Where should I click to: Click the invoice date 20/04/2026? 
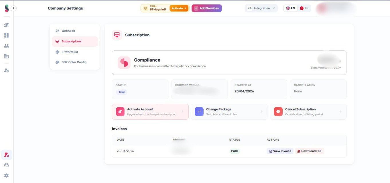coord(125,151)
